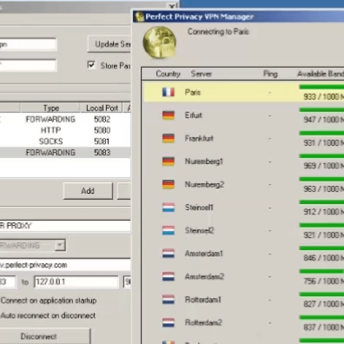Select the Rotterdam1 server name
This screenshot has width=344, height=344.
[x=203, y=299]
